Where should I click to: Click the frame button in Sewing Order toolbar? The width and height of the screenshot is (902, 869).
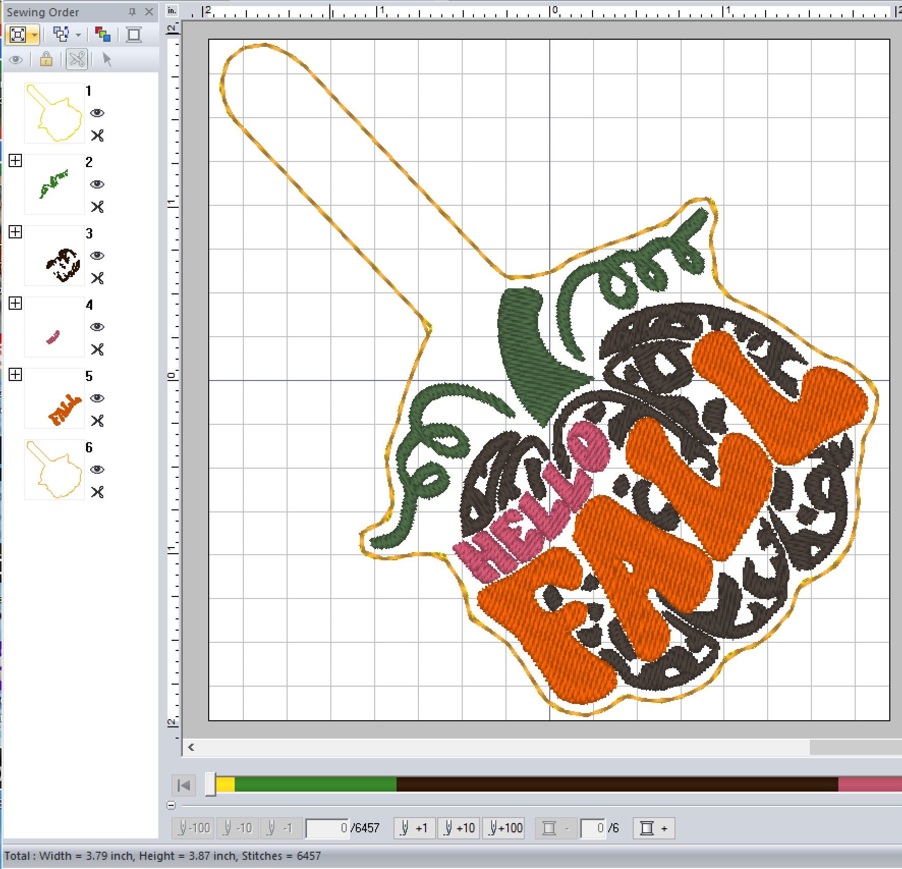coord(134,35)
